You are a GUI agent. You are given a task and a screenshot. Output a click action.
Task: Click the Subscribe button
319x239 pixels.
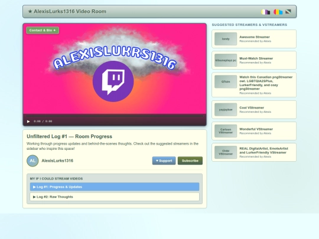[190, 161]
